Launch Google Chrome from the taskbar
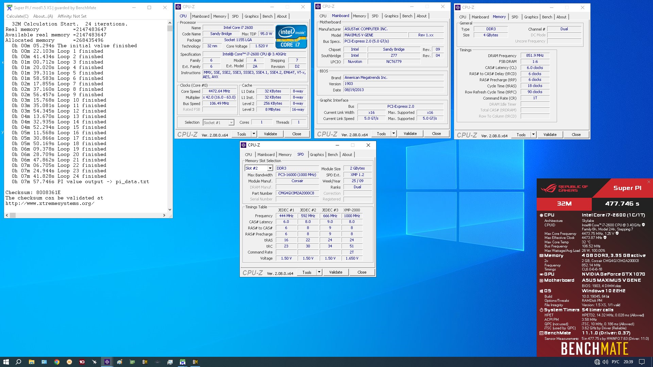653x367 pixels. tap(57, 362)
